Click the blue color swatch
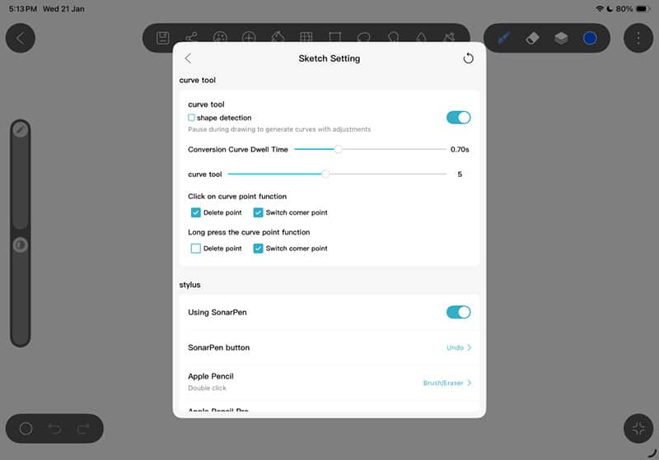The height and width of the screenshot is (460, 659). [590, 38]
